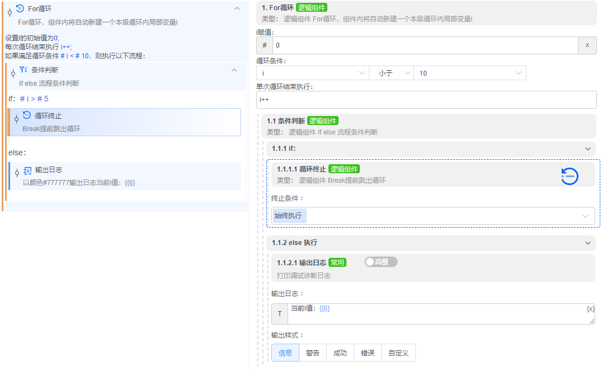Open the 小于 comparator dropdown

click(391, 72)
